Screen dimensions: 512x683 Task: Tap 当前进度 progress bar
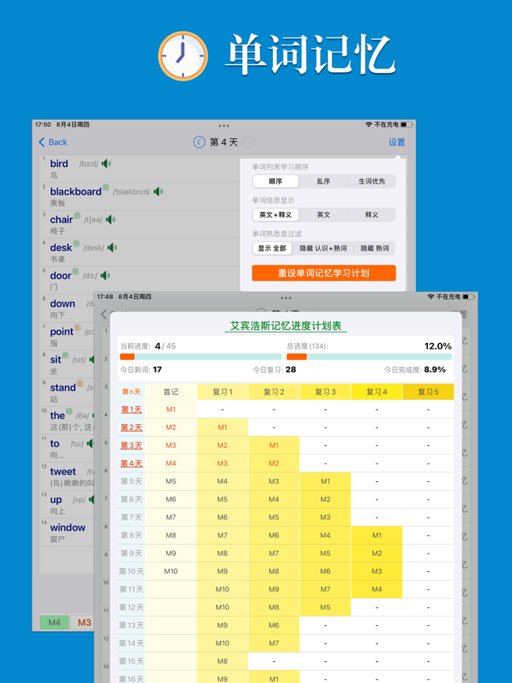point(200,356)
